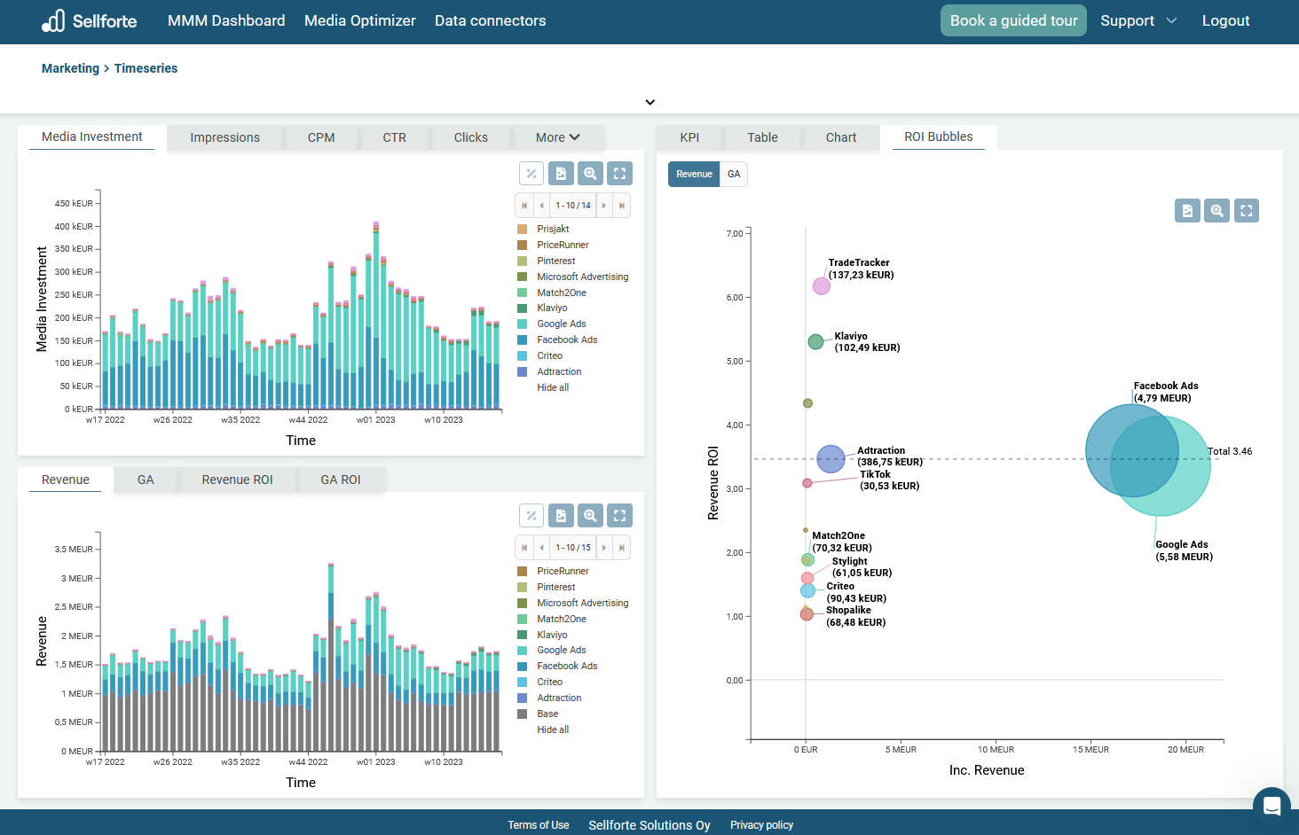Open the Revenue ROI tab

tap(237, 480)
